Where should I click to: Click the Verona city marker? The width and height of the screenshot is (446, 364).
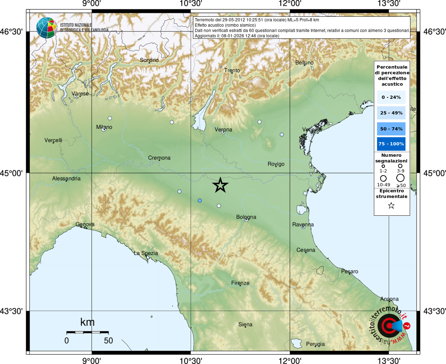click(x=223, y=132)
